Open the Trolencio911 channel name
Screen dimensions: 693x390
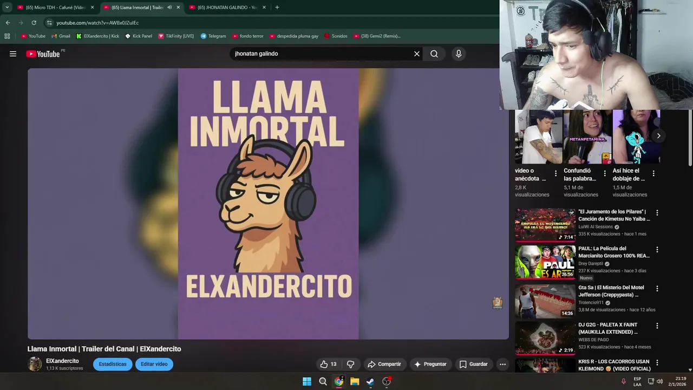tap(591, 303)
